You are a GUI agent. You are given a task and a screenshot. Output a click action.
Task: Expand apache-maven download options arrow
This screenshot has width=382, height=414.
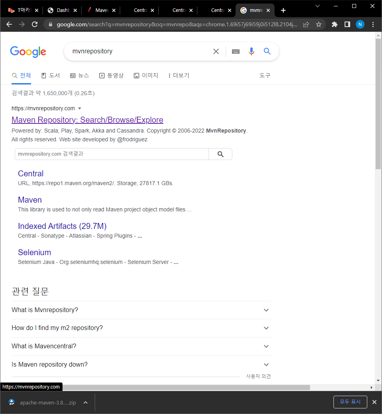coord(85,402)
